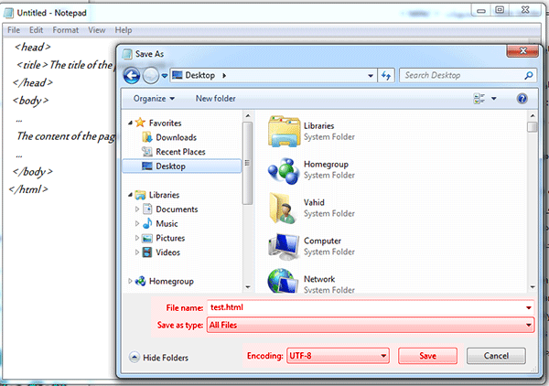The width and height of the screenshot is (549, 386).
Task: Open the Encoding dropdown showing UTF-8
Action: tap(338, 356)
